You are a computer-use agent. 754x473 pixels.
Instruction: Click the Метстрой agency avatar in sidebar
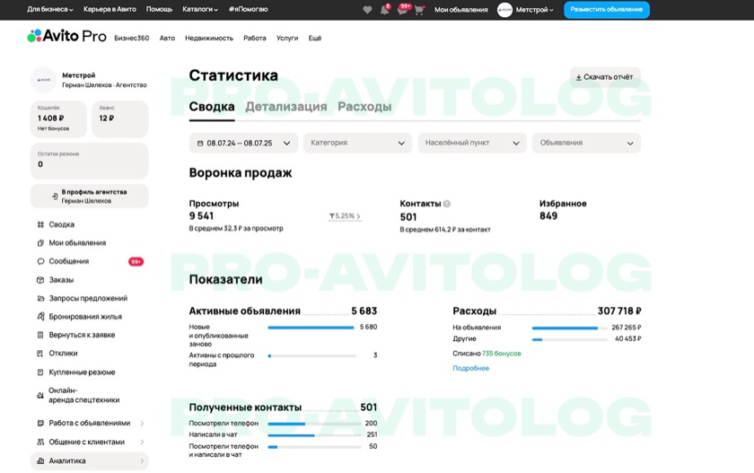[x=44, y=80]
